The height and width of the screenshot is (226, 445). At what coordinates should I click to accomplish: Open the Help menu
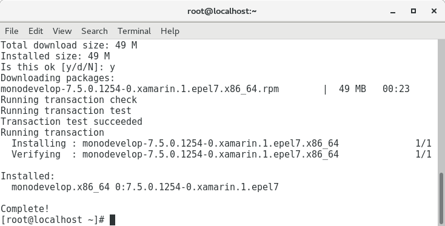[170, 31]
